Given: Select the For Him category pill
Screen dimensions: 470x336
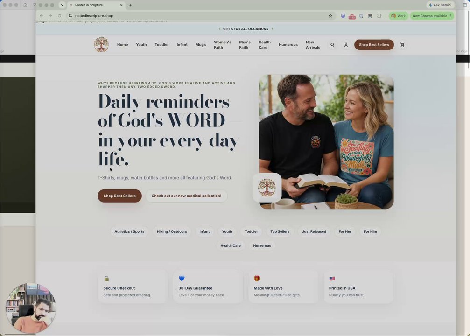Looking at the screenshot, I should tap(370, 231).
